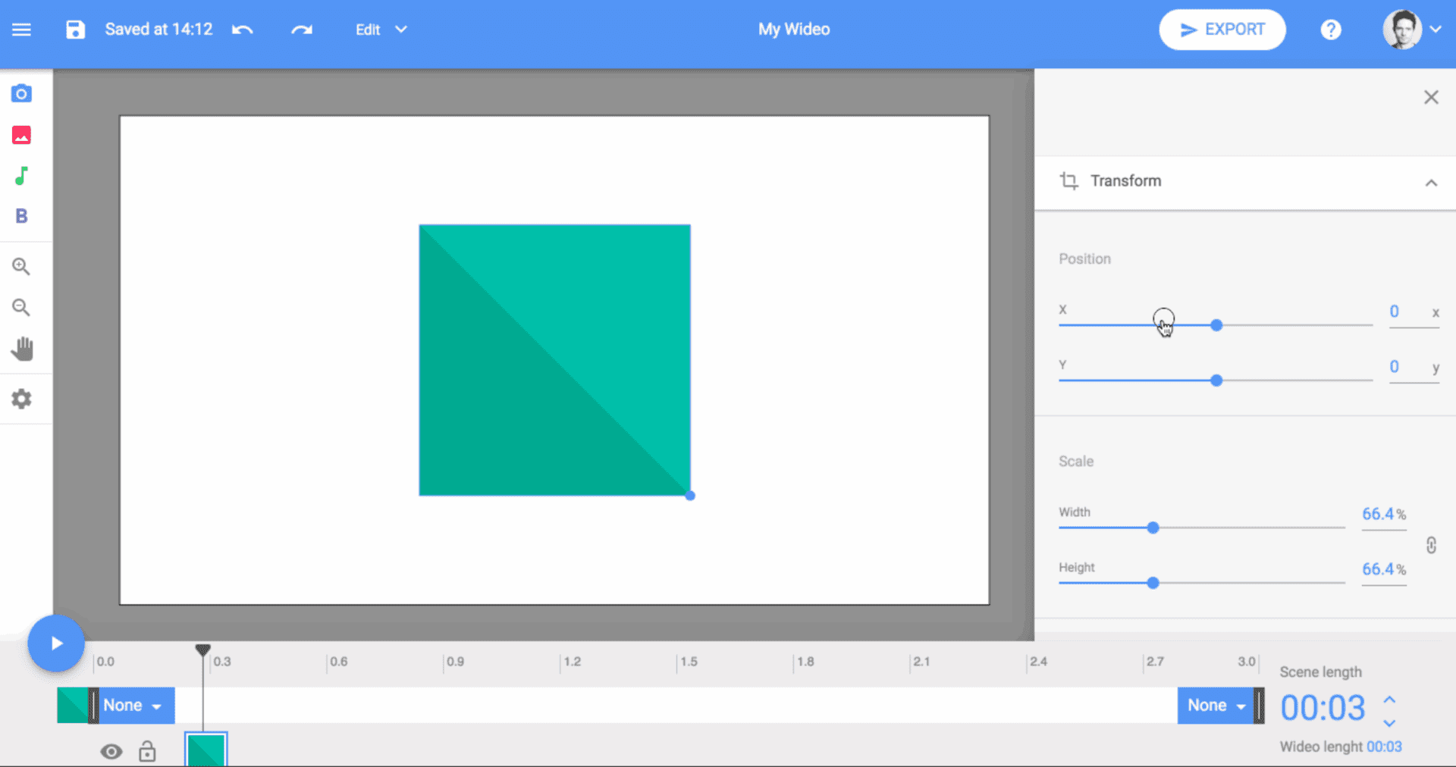Image resolution: width=1456 pixels, height=767 pixels.
Task: Click the save disk icon
Action: point(75,30)
